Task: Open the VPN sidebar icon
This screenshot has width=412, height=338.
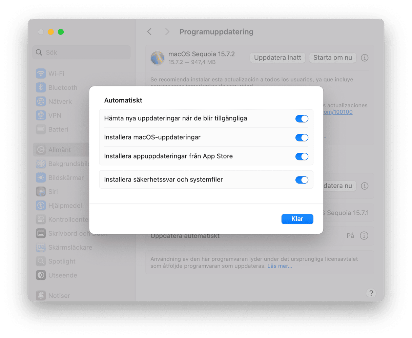Action: tap(41, 115)
